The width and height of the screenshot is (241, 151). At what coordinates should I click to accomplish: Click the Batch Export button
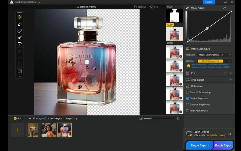[x=224, y=145]
